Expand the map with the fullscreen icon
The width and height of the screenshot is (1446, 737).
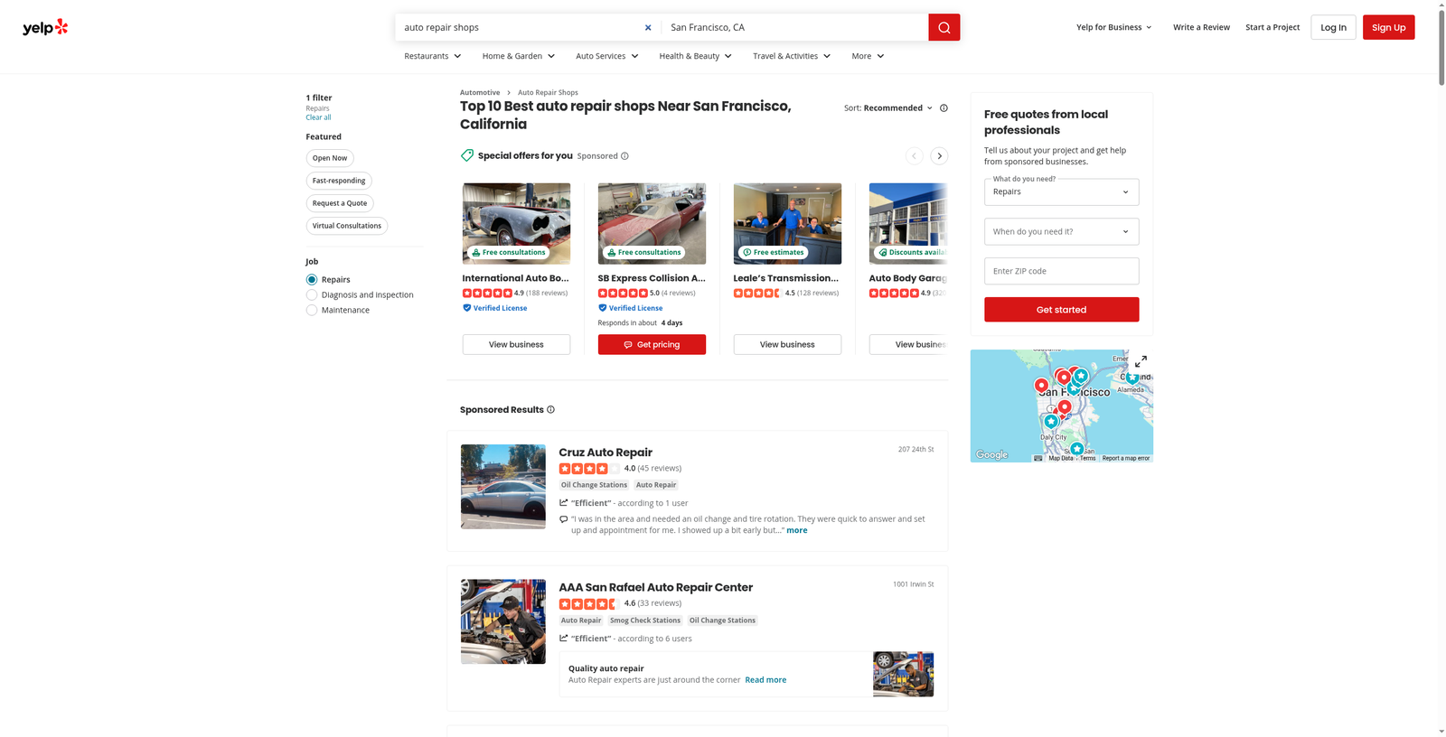coord(1141,361)
